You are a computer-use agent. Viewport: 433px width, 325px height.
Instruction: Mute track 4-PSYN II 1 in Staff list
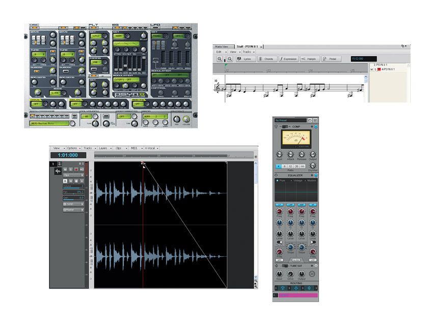[x=372, y=69]
